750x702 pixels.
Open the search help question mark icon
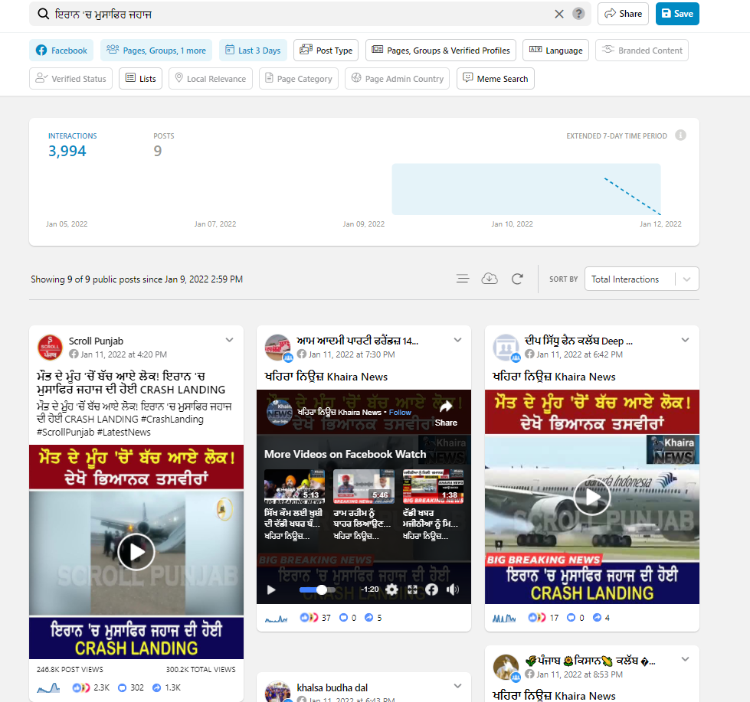click(578, 14)
